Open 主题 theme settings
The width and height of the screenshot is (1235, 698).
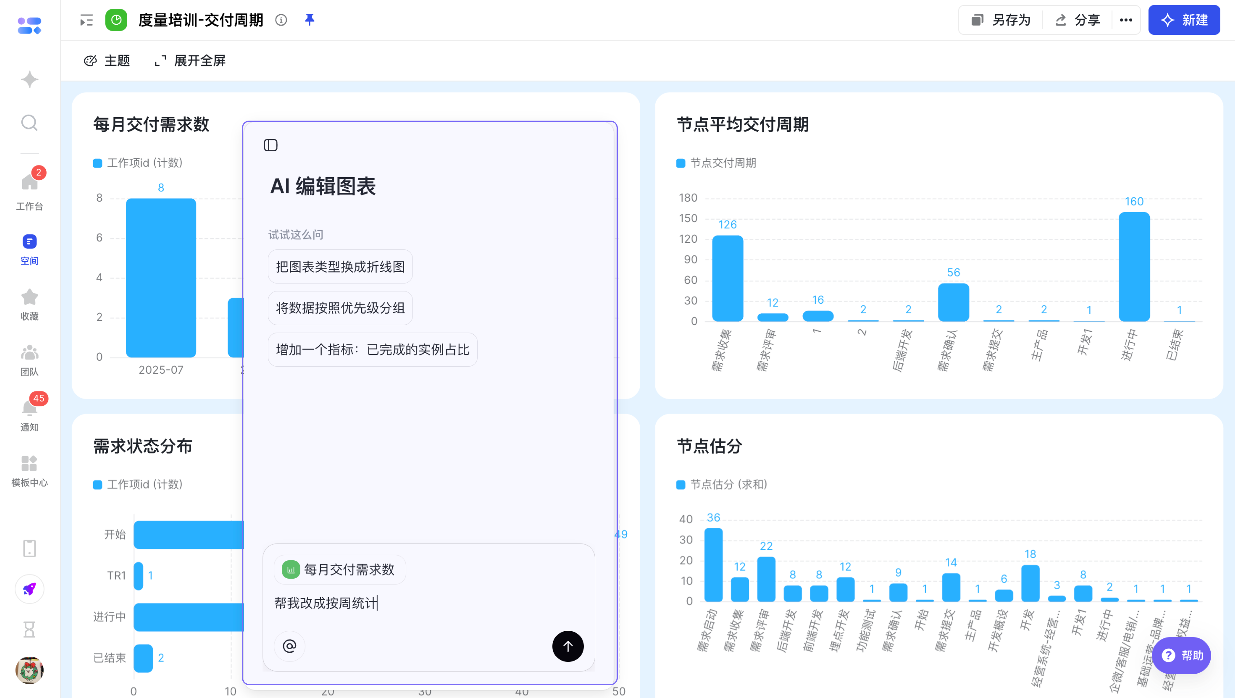tap(107, 61)
